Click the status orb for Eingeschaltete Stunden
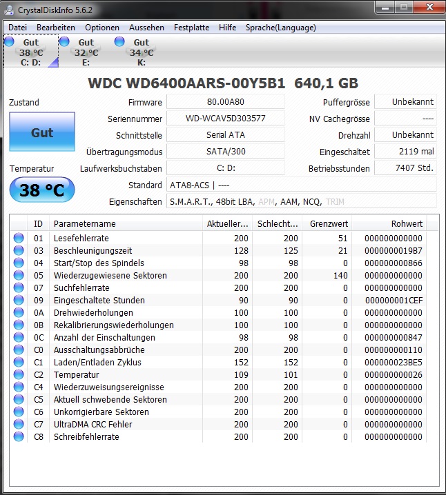The width and height of the screenshot is (446, 495). 19,300
